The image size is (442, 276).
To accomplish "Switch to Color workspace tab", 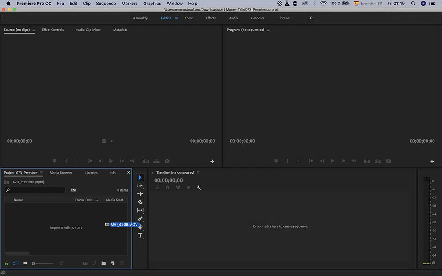I will [x=189, y=18].
